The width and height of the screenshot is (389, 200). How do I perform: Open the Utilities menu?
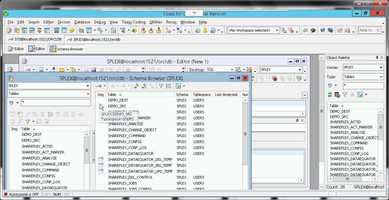click(x=156, y=22)
